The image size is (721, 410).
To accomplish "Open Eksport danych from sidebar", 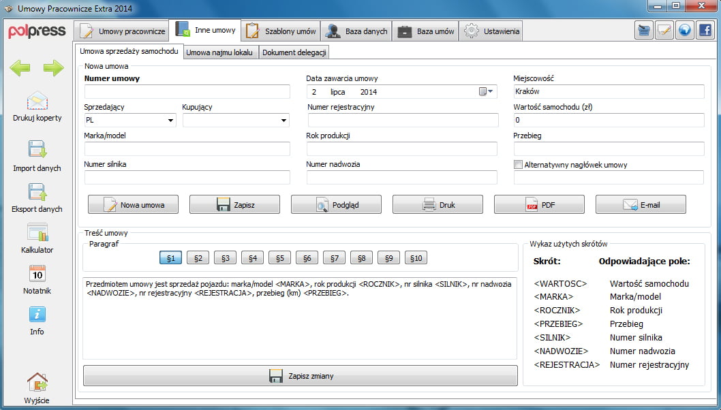I will click(37, 192).
